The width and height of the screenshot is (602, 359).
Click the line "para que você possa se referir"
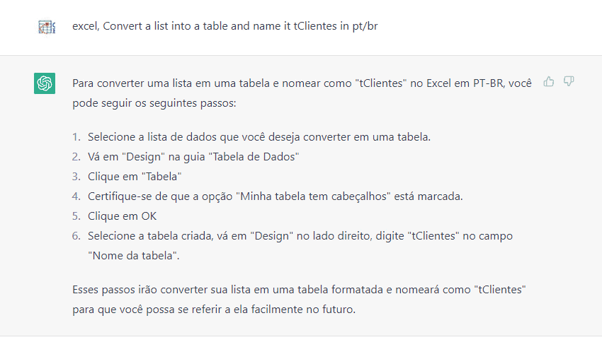[x=214, y=310]
